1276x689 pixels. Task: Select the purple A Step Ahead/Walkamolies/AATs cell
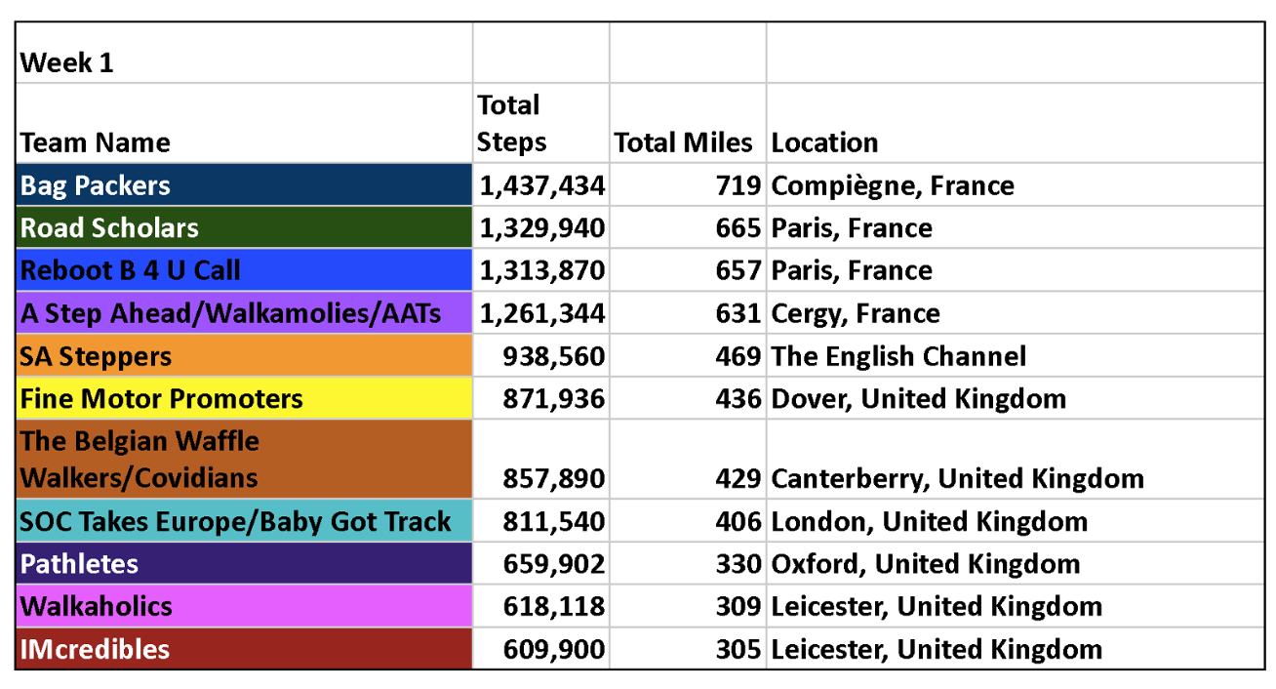click(x=244, y=313)
